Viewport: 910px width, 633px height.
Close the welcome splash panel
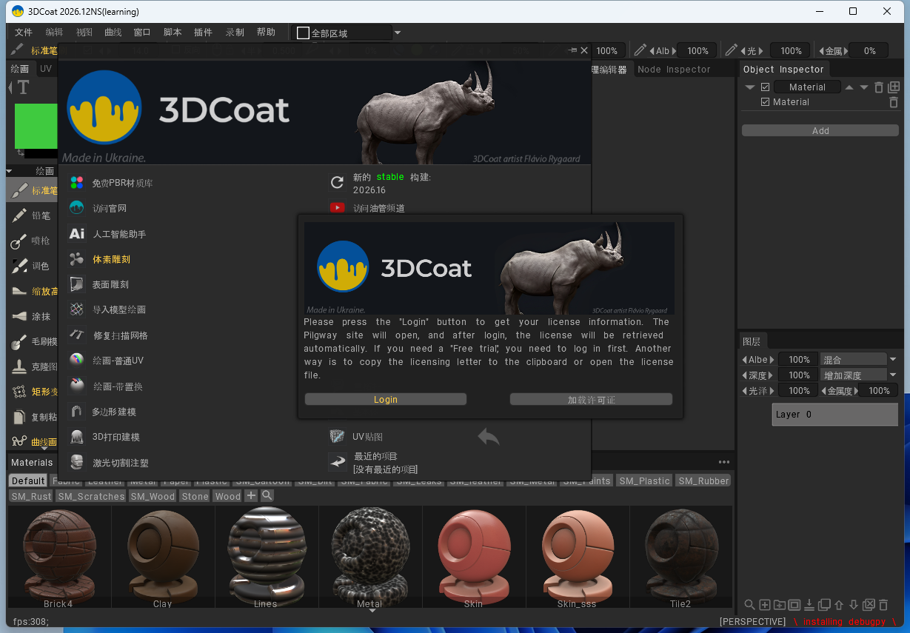pyautogui.click(x=584, y=50)
